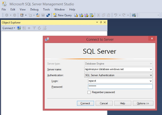Click the Database Engine Query icon
This screenshot has height=115, width=162.
[76, 15]
